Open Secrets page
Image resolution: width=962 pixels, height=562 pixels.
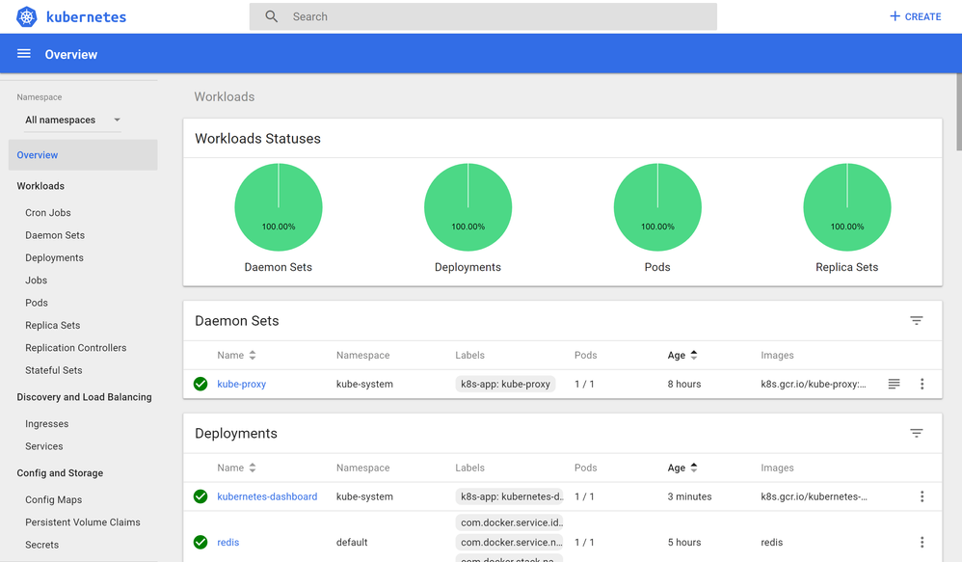tap(41, 545)
